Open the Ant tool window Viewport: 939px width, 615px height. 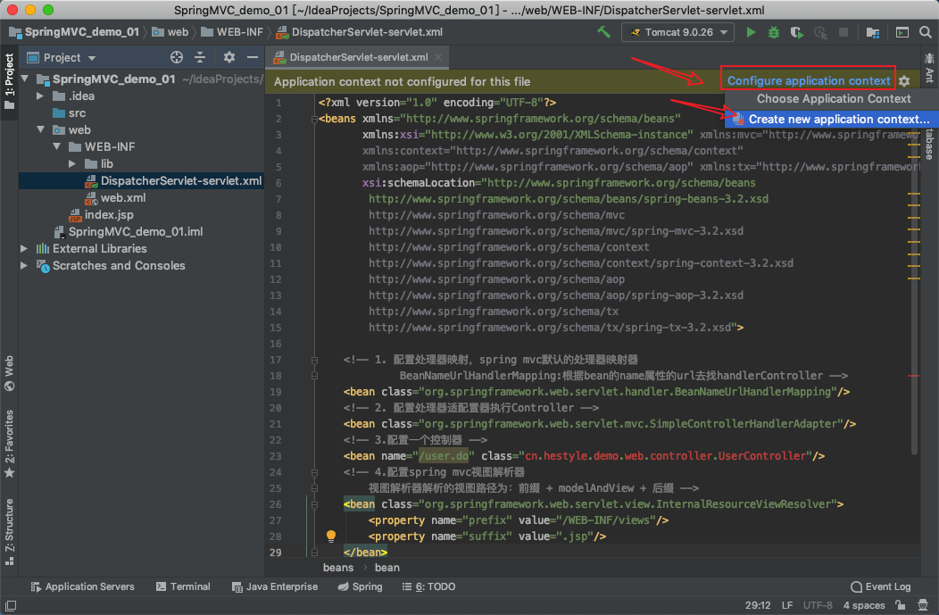click(x=929, y=67)
